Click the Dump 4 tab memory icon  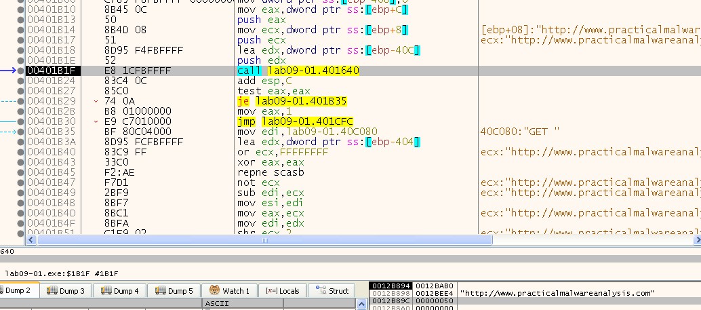(105, 291)
